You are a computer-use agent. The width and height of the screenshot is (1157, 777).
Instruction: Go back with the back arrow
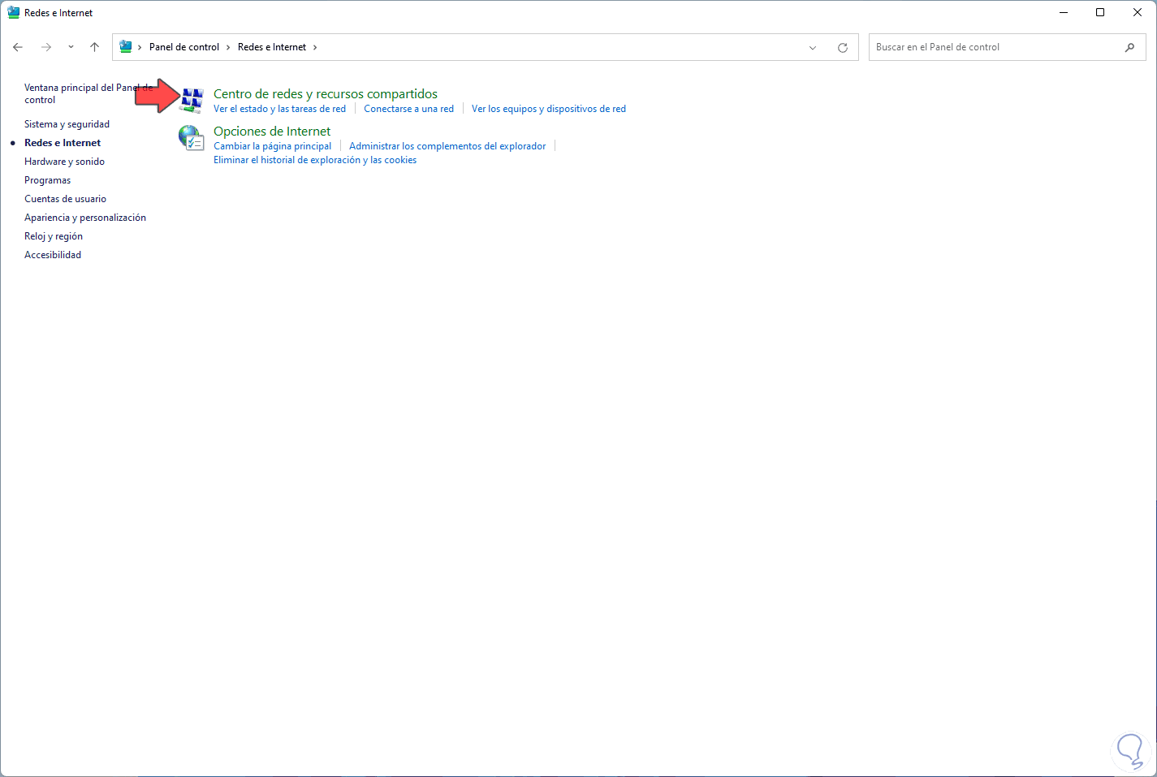18,47
